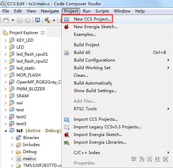Open the Build hammer dropdown arrow
173x168 pixels.
pyautogui.click(x=54, y=21)
